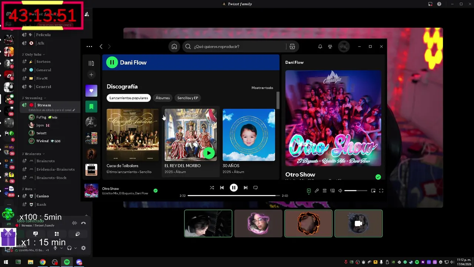Open Discord activities launcher
This screenshot has width=474, height=267.
tap(57, 234)
